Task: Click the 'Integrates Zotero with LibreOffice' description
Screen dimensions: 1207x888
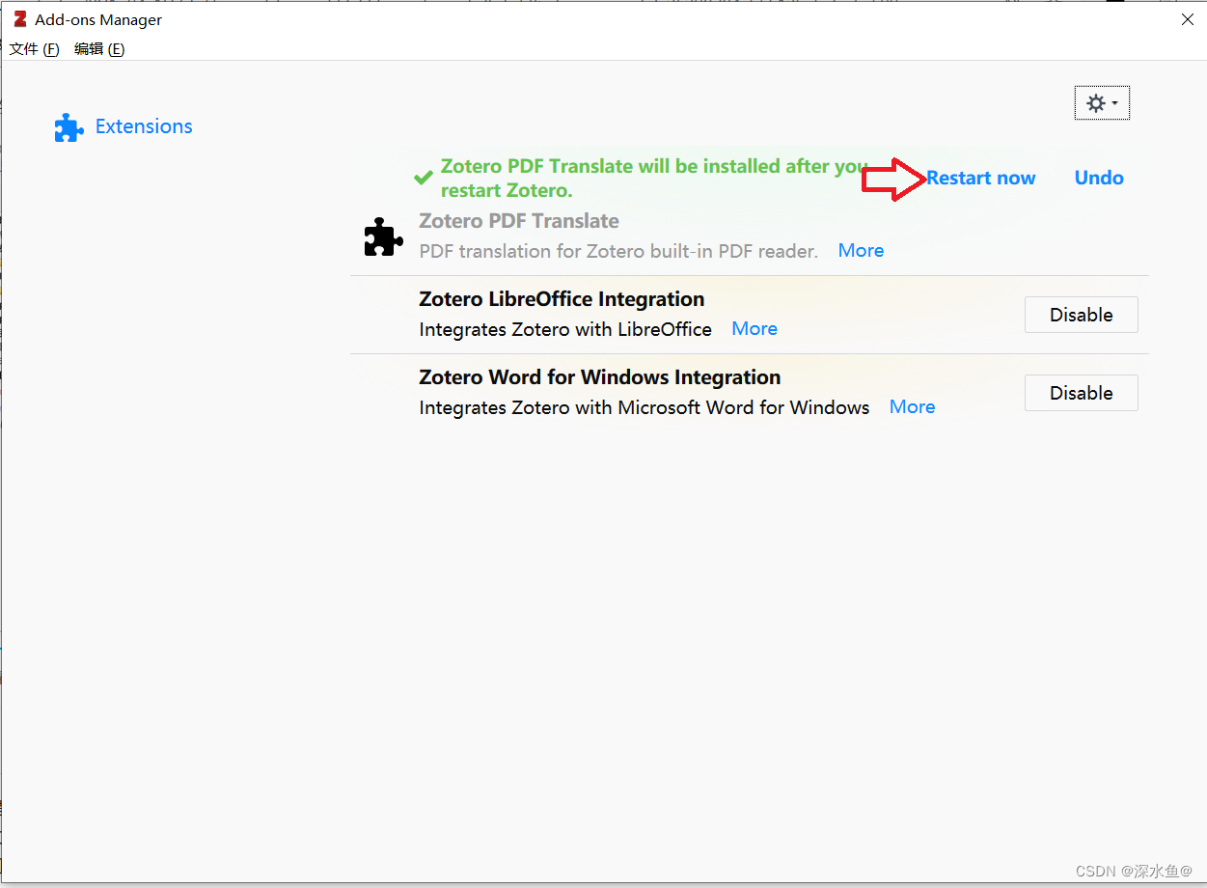Action: point(565,329)
